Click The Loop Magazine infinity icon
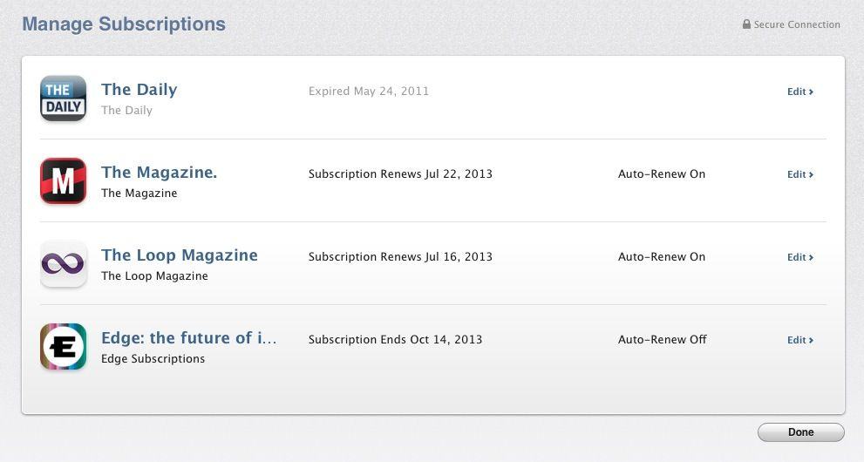864x462 pixels. (x=63, y=264)
